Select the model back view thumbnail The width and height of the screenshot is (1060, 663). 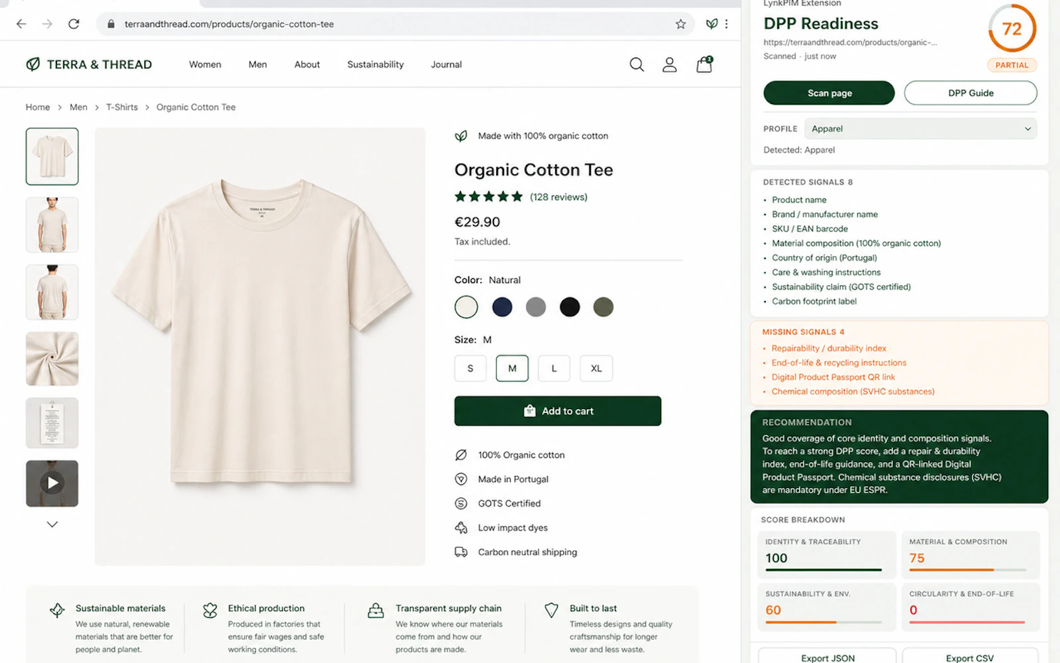[52, 292]
